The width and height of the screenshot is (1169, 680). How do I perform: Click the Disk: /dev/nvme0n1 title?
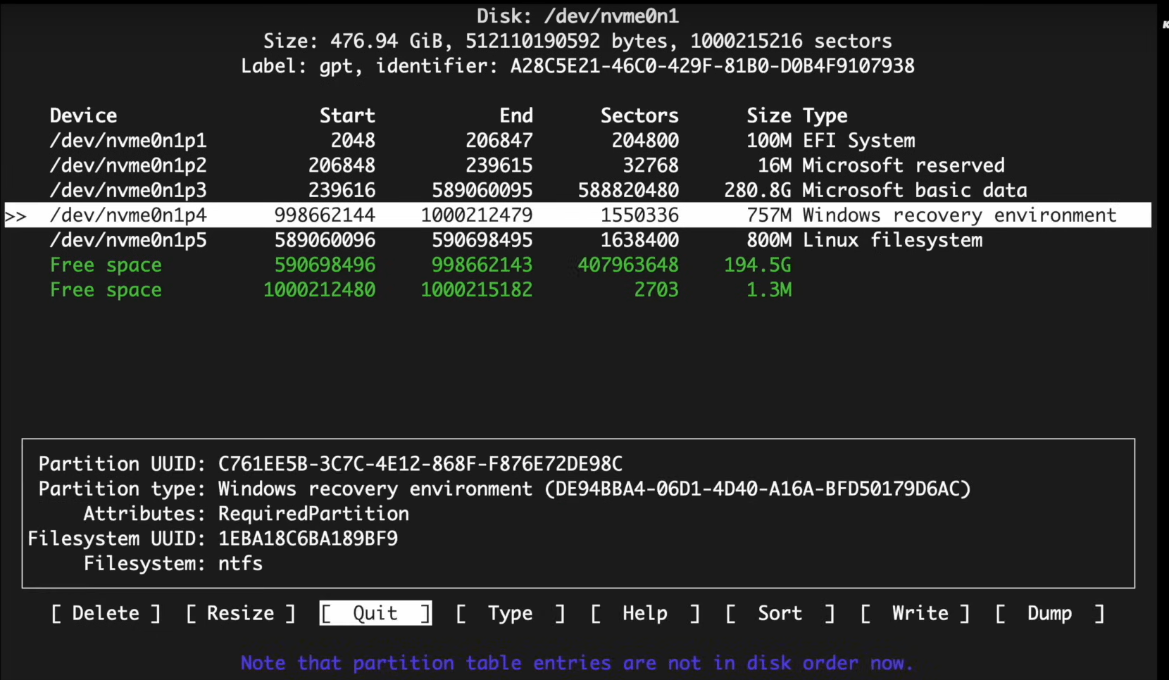tap(577, 16)
